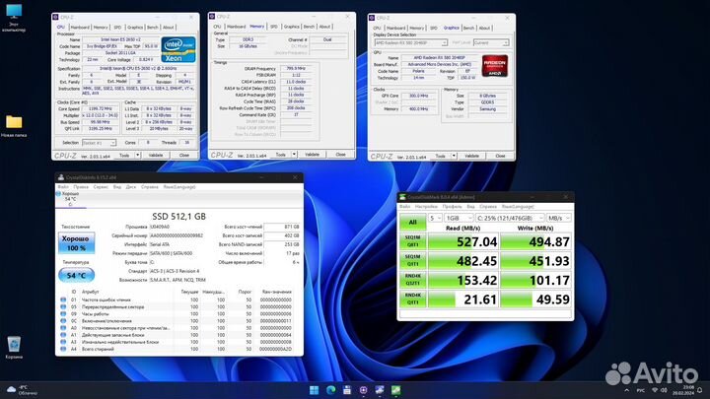
Task: Click status icon for attribute 05 row
Action: [63, 306]
